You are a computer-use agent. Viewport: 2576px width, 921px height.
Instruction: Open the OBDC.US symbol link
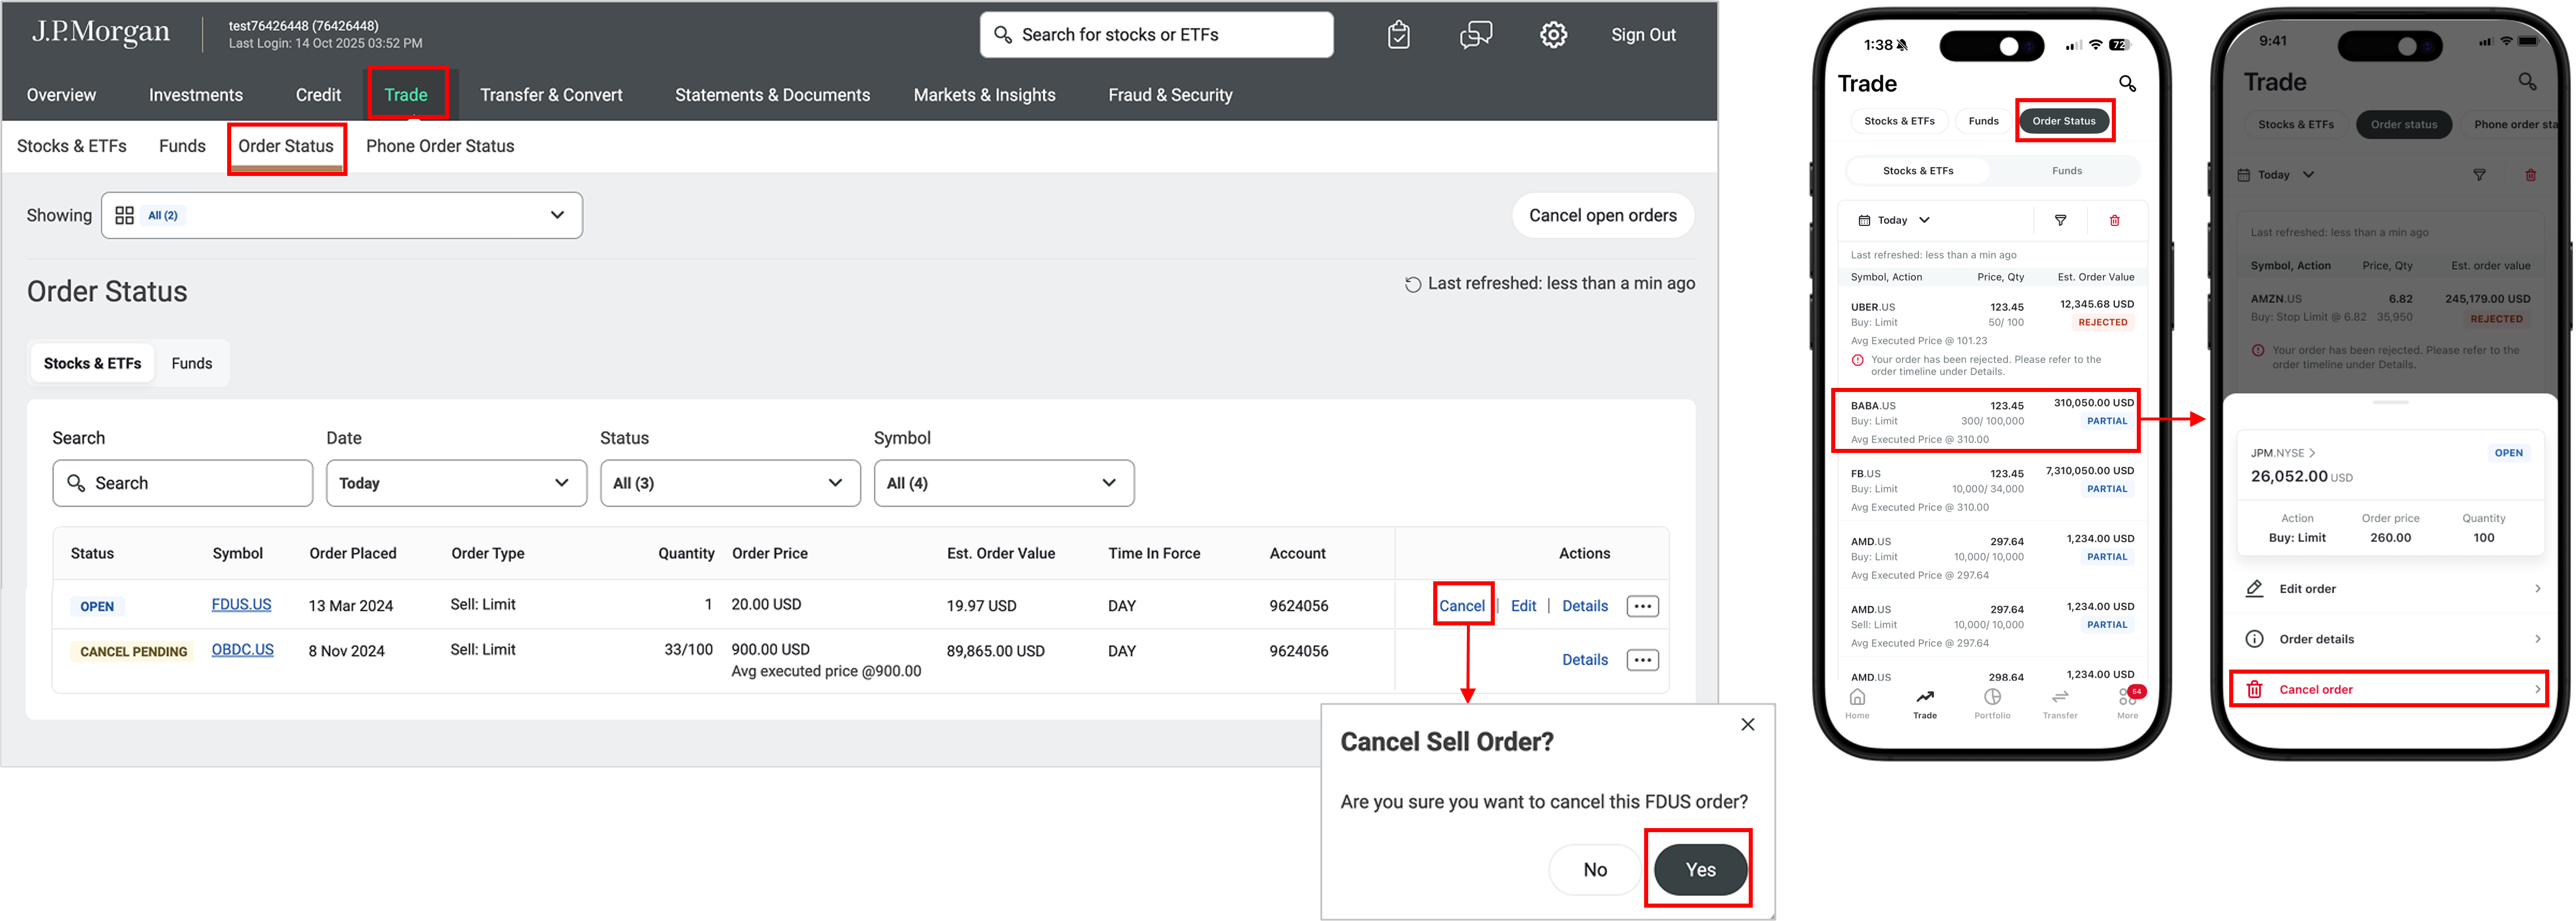point(242,650)
